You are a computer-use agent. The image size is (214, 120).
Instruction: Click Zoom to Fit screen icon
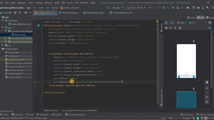pos(207,102)
